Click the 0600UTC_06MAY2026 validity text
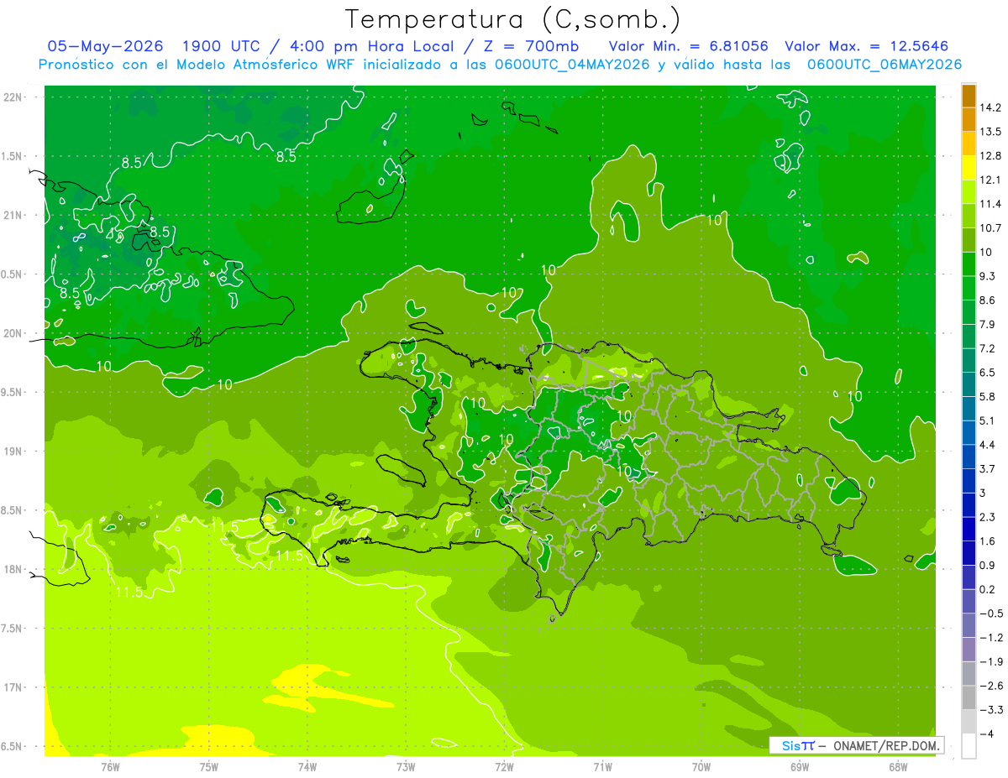The width and height of the screenshot is (1008, 778). (885, 65)
